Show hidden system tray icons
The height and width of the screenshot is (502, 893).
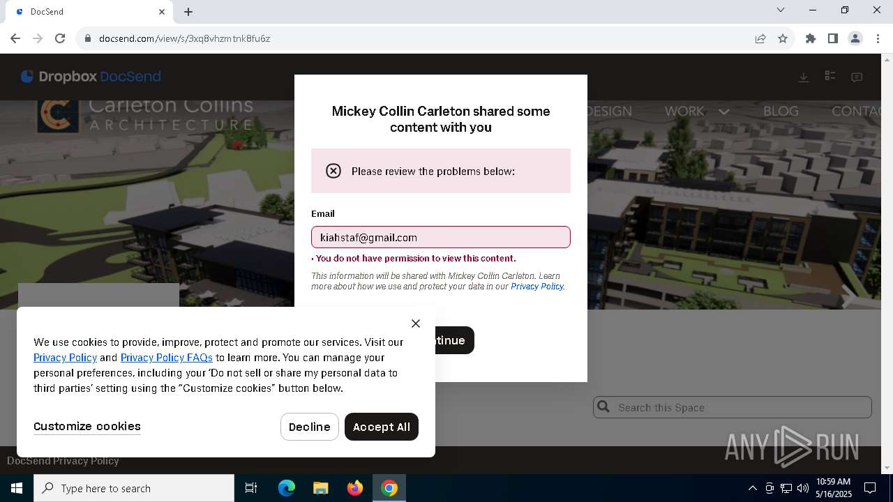pyautogui.click(x=752, y=488)
